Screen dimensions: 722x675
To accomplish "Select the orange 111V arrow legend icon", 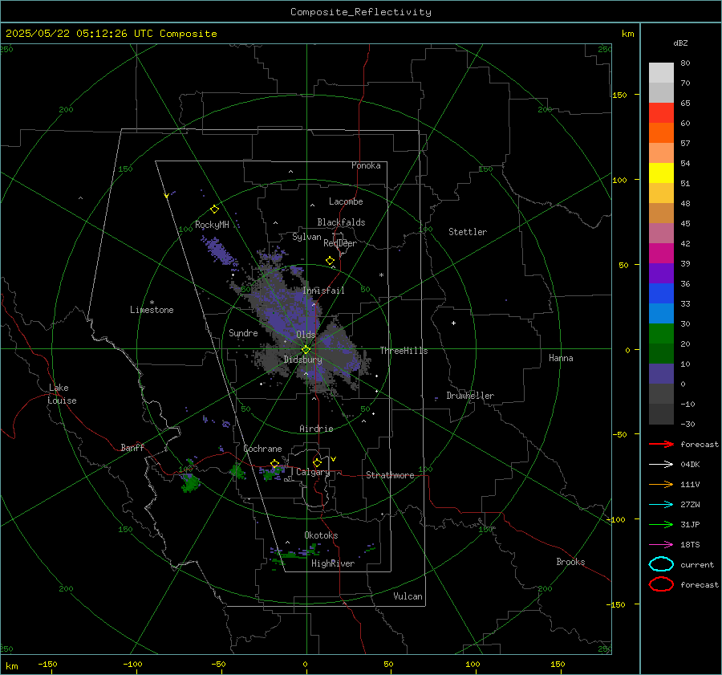I will [661, 484].
